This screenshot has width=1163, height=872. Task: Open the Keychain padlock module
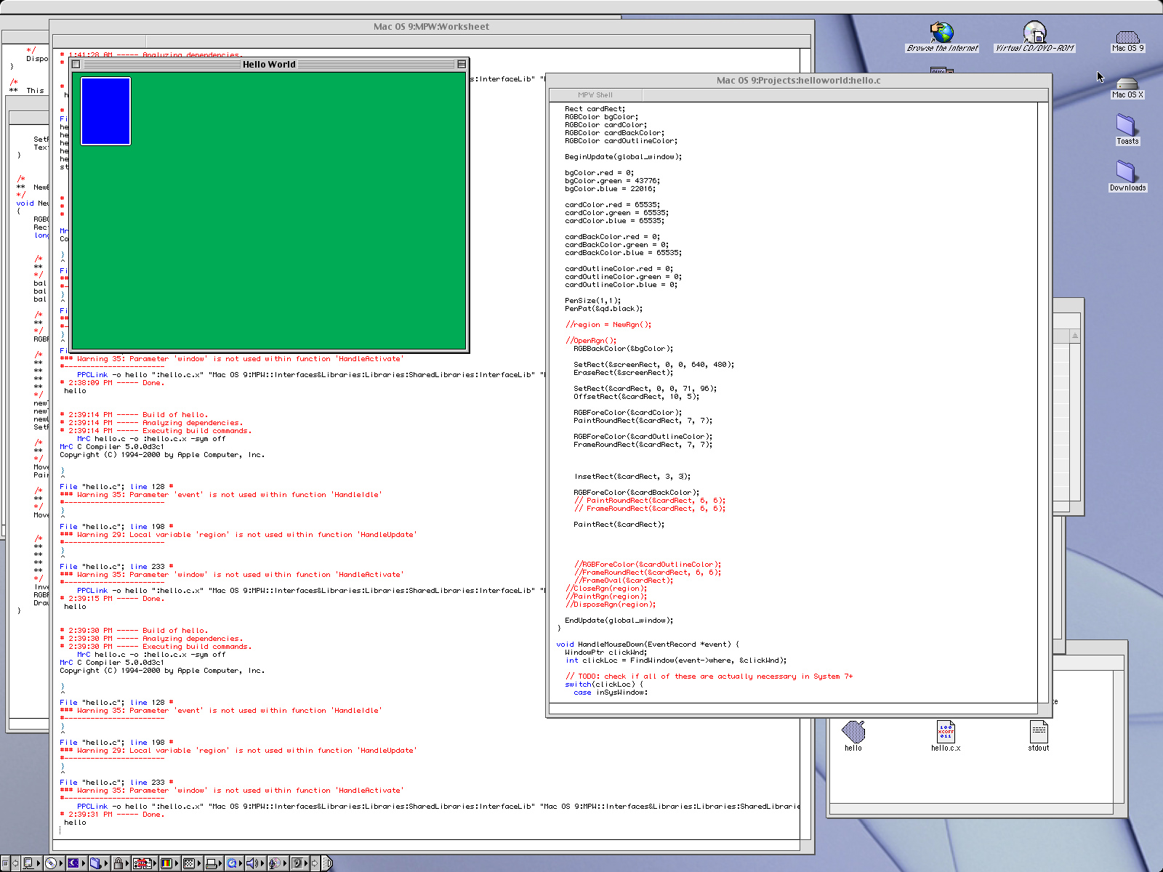121,863
